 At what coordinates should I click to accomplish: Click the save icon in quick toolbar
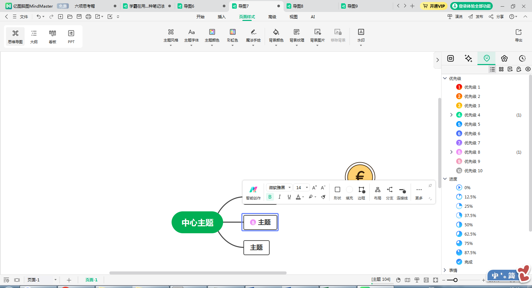[79, 17]
